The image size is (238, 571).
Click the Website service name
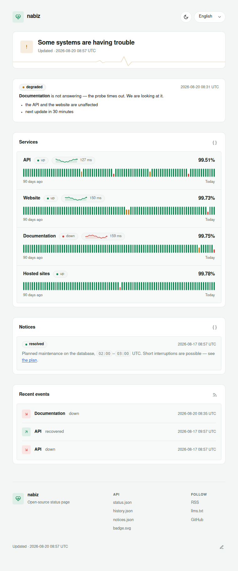pyautogui.click(x=32, y=198)
